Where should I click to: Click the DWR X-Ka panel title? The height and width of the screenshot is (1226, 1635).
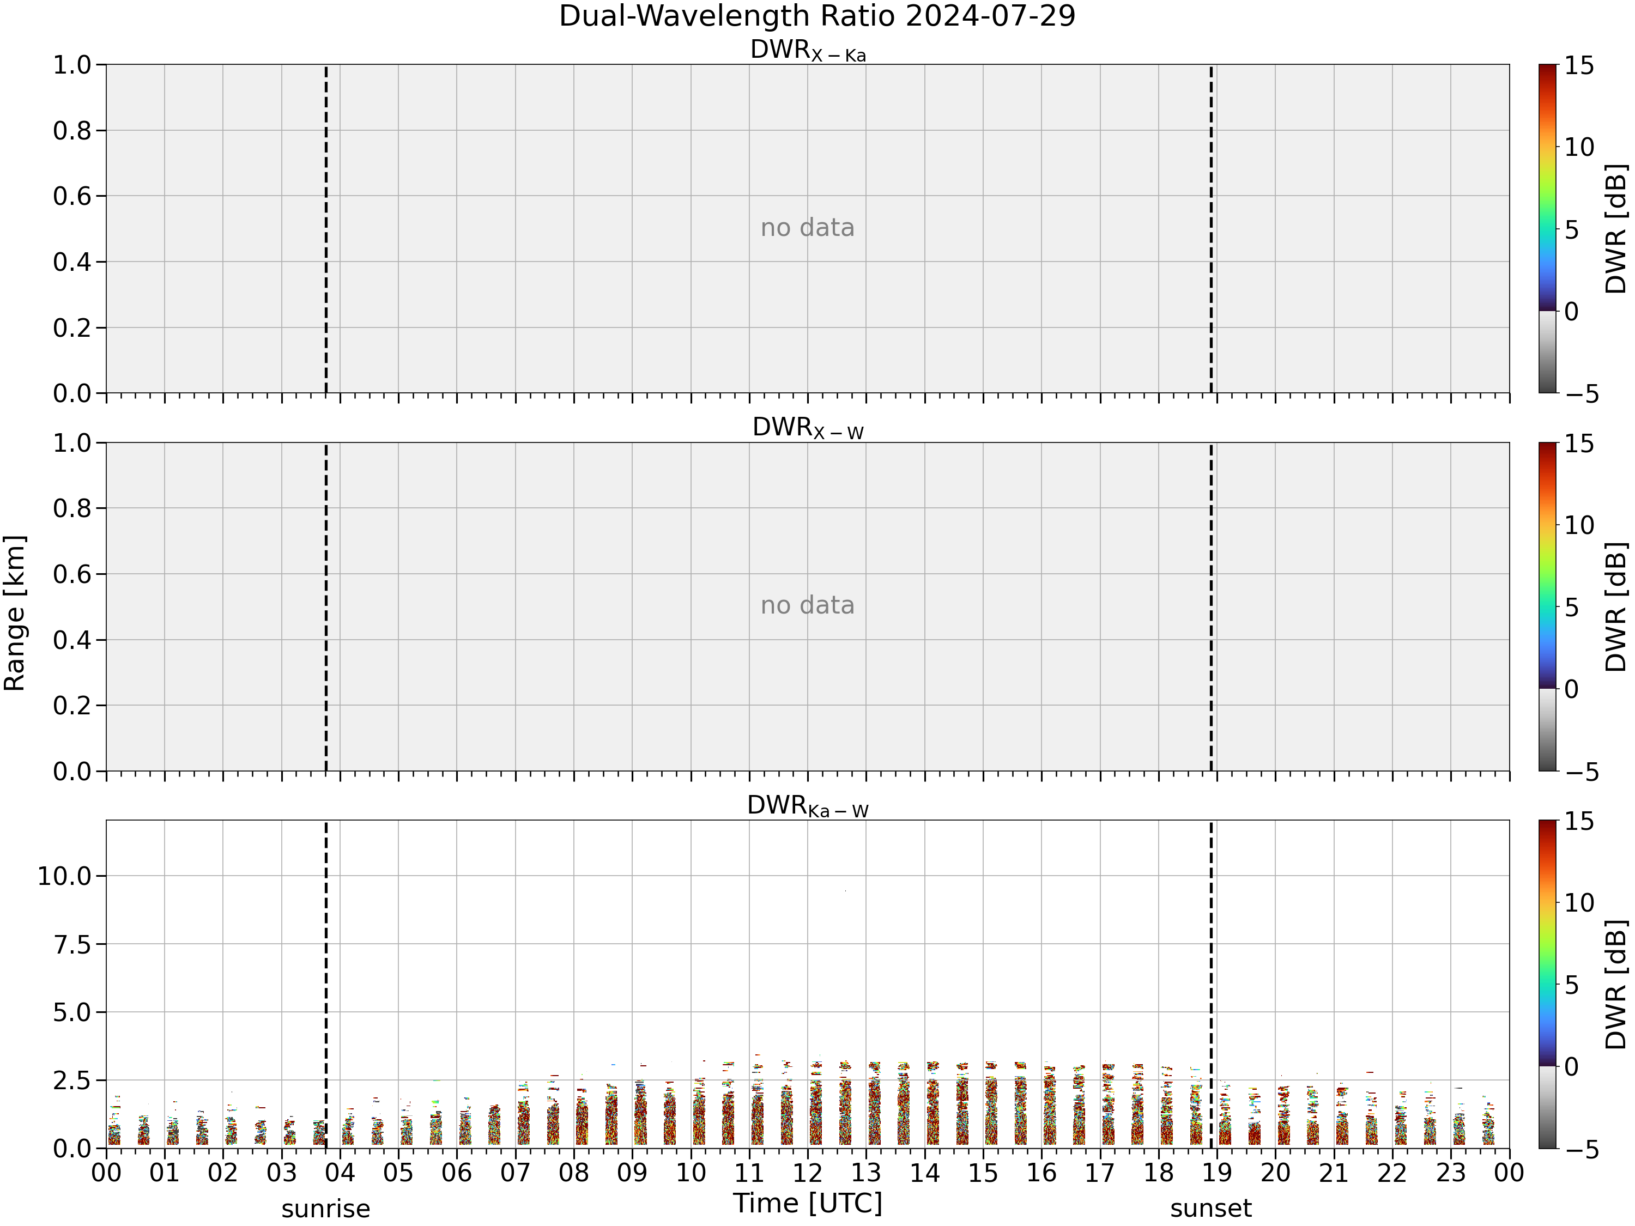pos(808,50)
